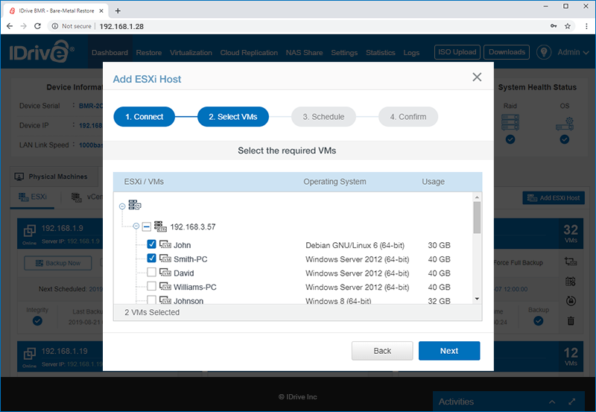
Task: Click the Johnson VM icon
Action: (x=165, y=300)
